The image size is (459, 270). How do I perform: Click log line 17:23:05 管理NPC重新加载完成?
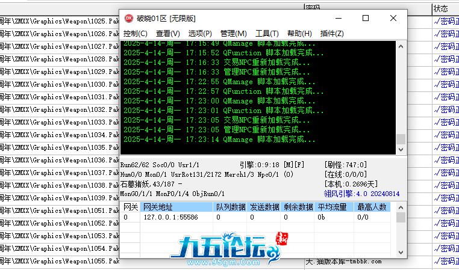[216, 130]
